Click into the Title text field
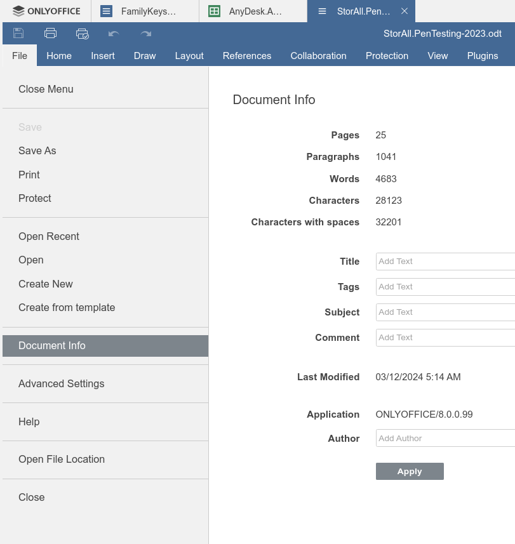The height and width of the screenshot is (544, 515). [x=445, y=262]
